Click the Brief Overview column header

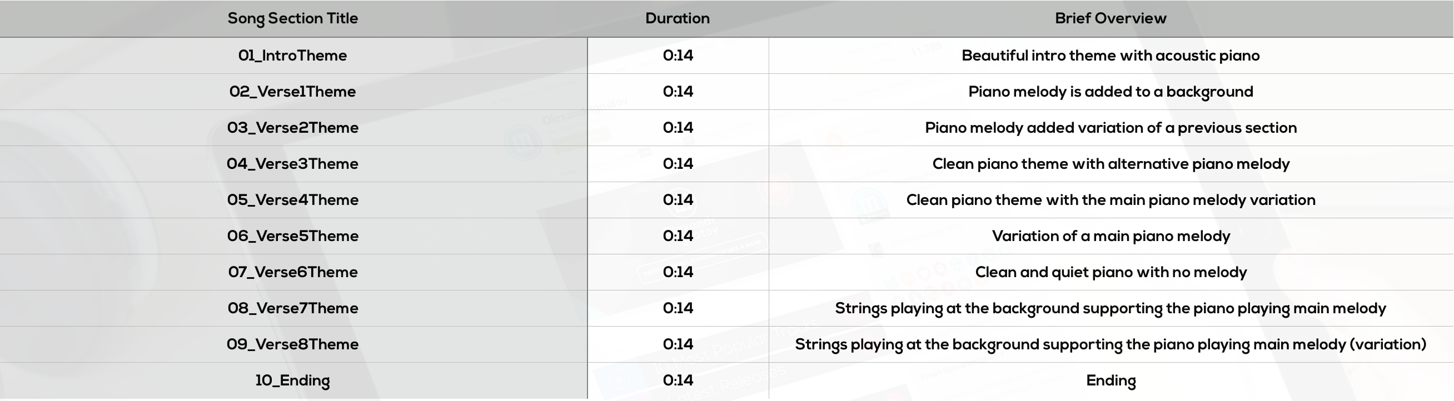pyautogui.click(x=1111, y=18)
